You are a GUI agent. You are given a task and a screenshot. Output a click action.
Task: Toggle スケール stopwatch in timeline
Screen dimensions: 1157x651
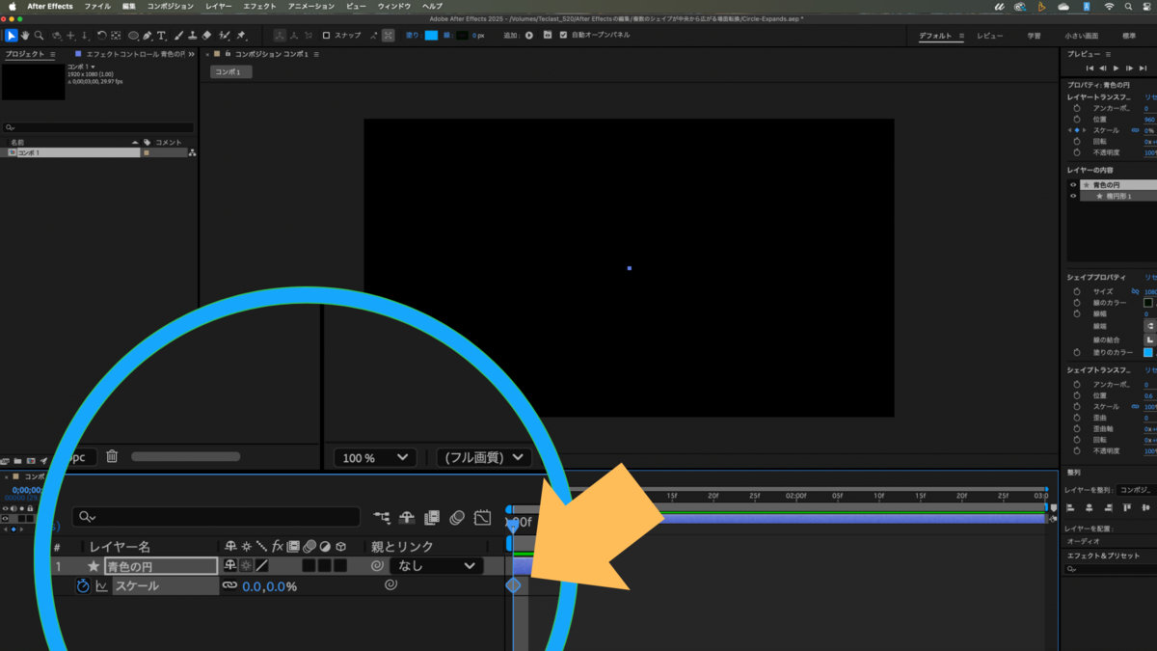click(83, 585)
